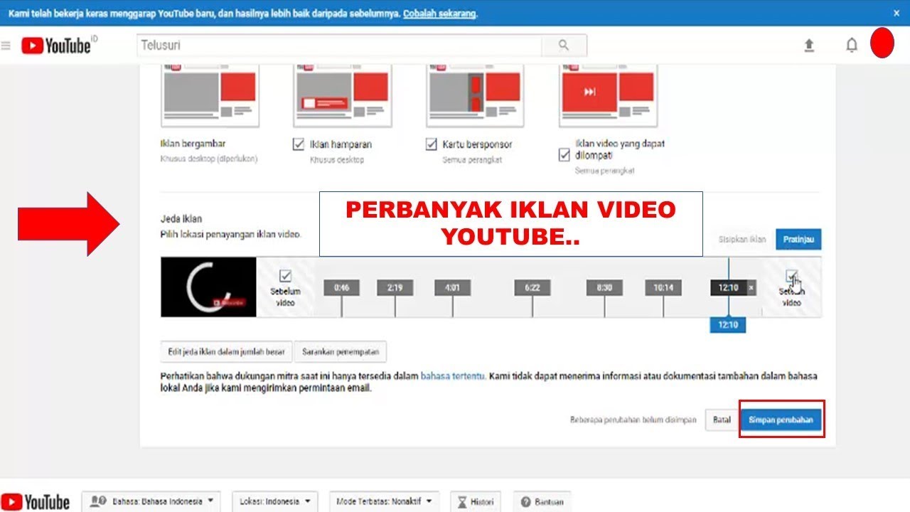Click the footer YouTube logo
910x512 pixels.
tap(36, 501)
